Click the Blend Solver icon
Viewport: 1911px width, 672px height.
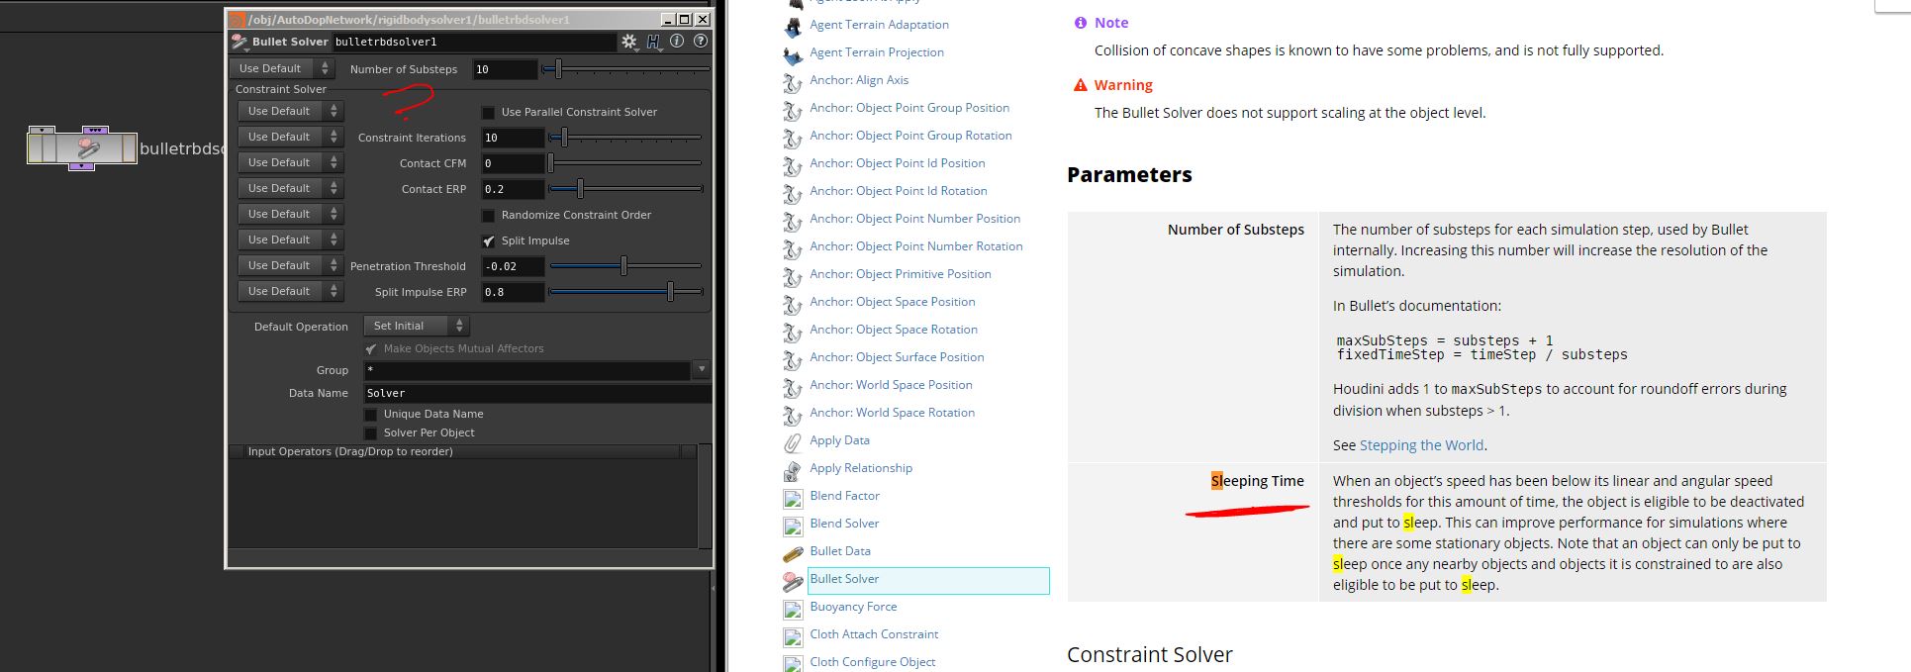pos(793,526)
